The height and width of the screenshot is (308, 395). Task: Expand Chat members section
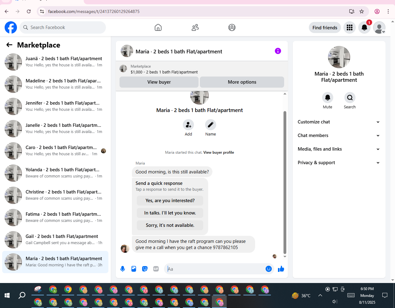[339, 135]
